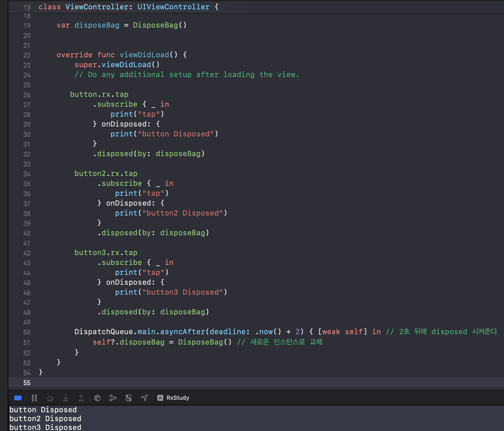Click line number 26 gutter
This screenshot has height=431, width=504.
[27, 95]
